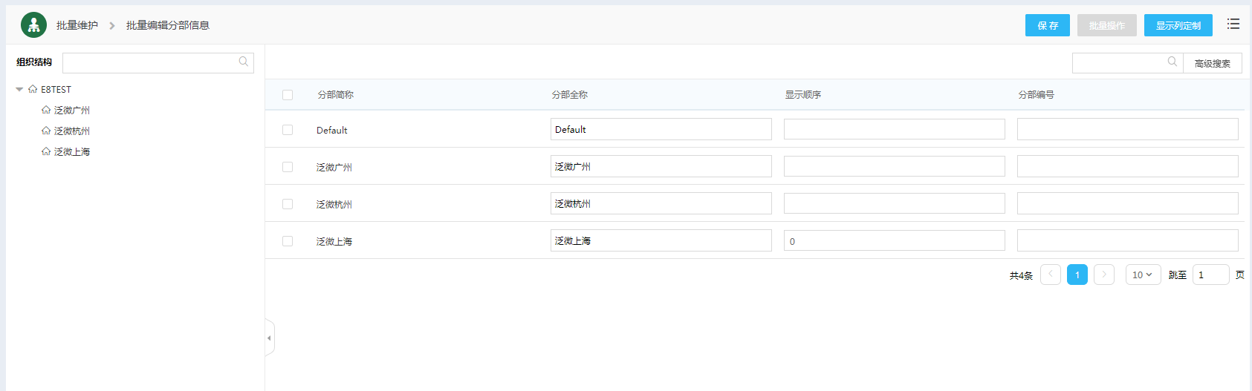Open the list menu icon at top right
The height and width of the screenshot is (391, 1252).
[1233, 24]
